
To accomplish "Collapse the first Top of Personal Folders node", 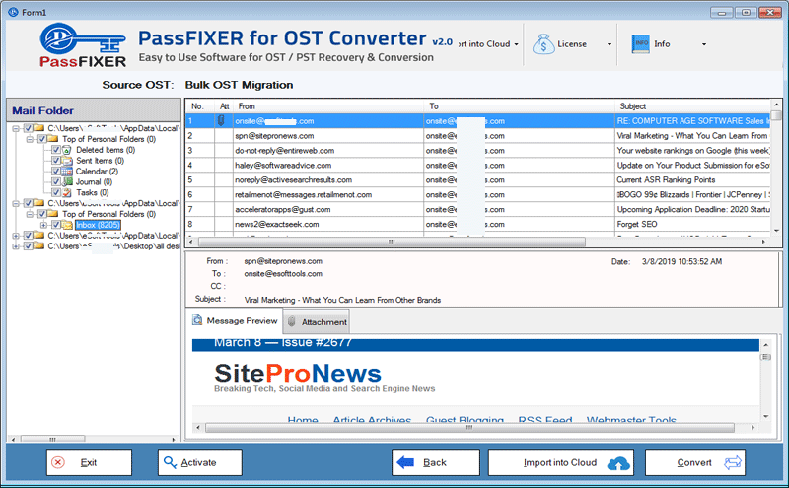I will point(31,139).
